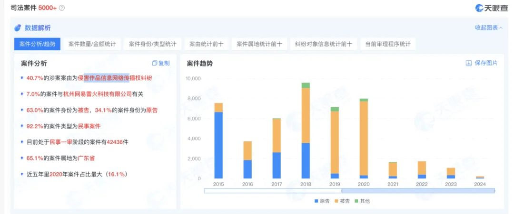Click the 案件趋势 chart title
This screenshot has width=514, height=214.
pyautogui.click(x=199, y=64)
